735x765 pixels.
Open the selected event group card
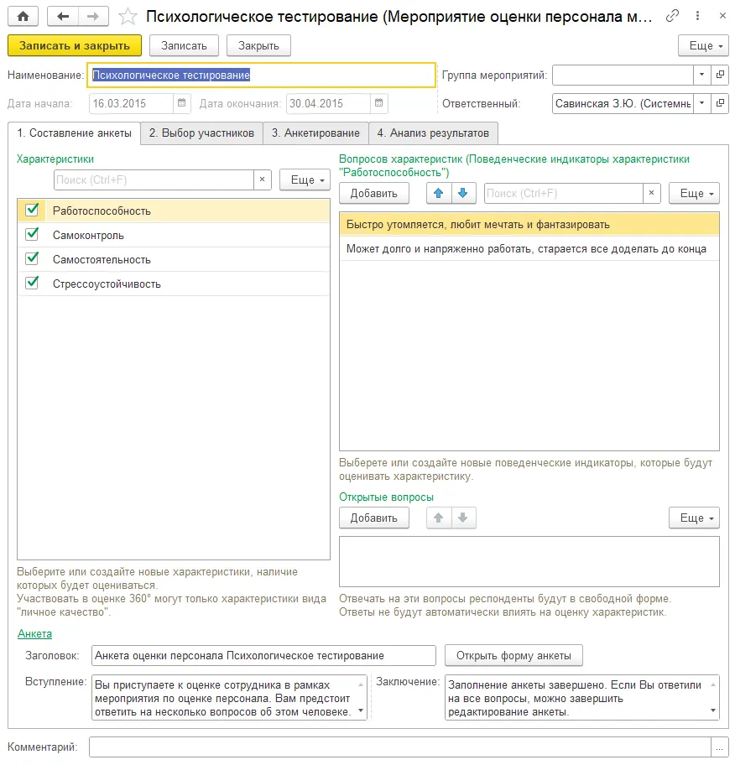719,75
